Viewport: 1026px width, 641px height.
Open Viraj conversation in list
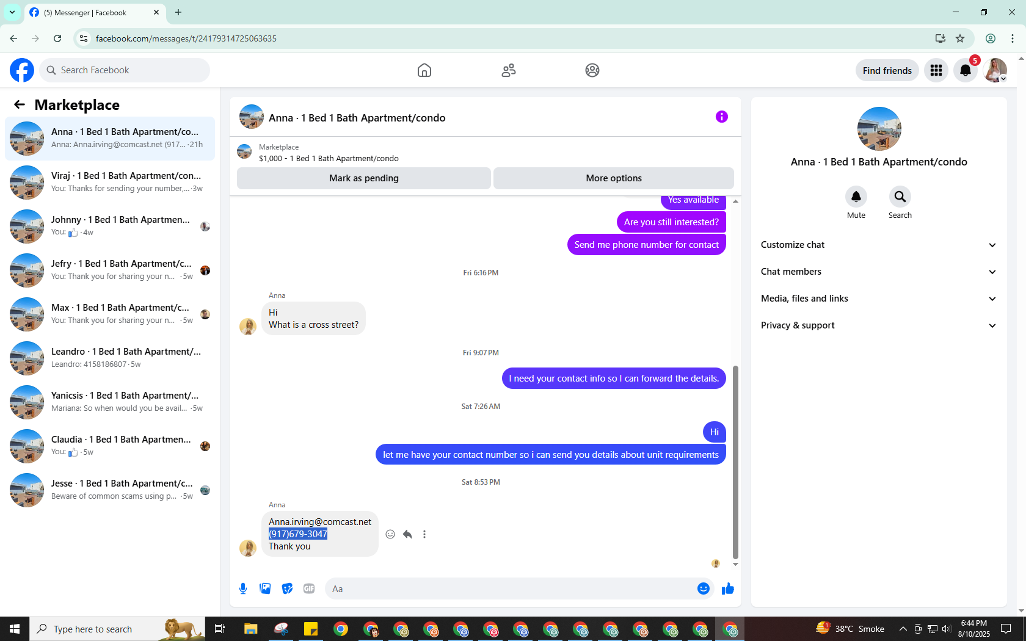(x=110, y=183)
